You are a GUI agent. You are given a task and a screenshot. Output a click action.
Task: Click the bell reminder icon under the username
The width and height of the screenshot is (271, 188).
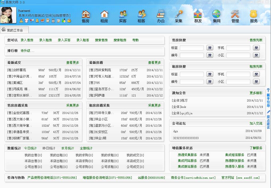coord(37,21)
